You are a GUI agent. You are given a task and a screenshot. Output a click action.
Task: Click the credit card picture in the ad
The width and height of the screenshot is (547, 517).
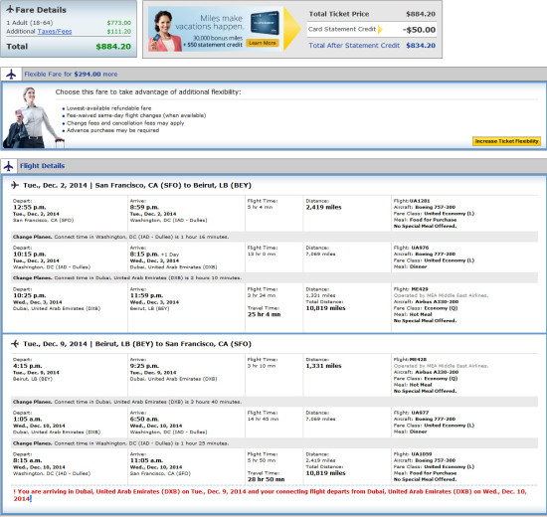coord(265,24)
